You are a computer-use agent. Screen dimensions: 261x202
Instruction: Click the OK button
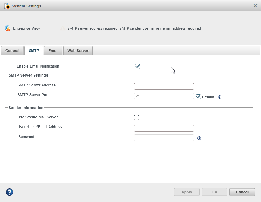click(x=214, y=192)
